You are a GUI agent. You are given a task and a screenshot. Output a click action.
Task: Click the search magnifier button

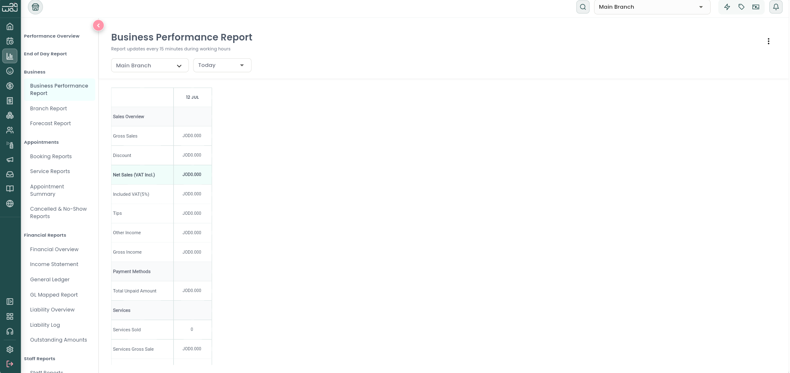pos(583,7)
